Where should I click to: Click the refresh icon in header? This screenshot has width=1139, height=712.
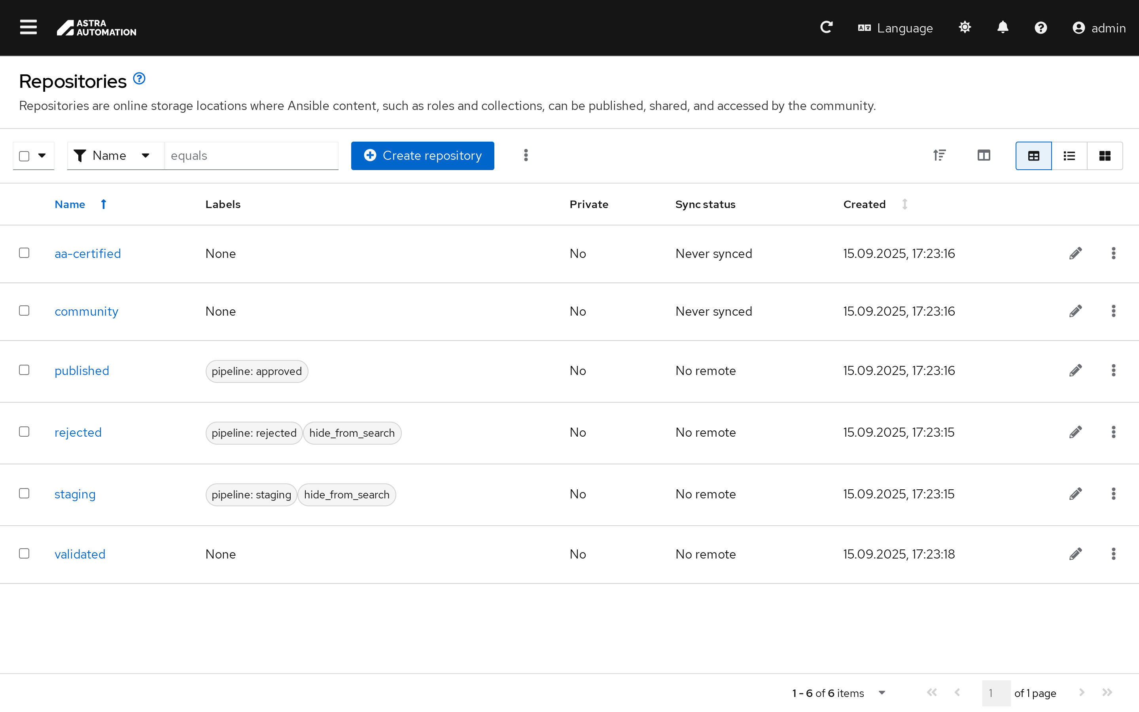826,27
